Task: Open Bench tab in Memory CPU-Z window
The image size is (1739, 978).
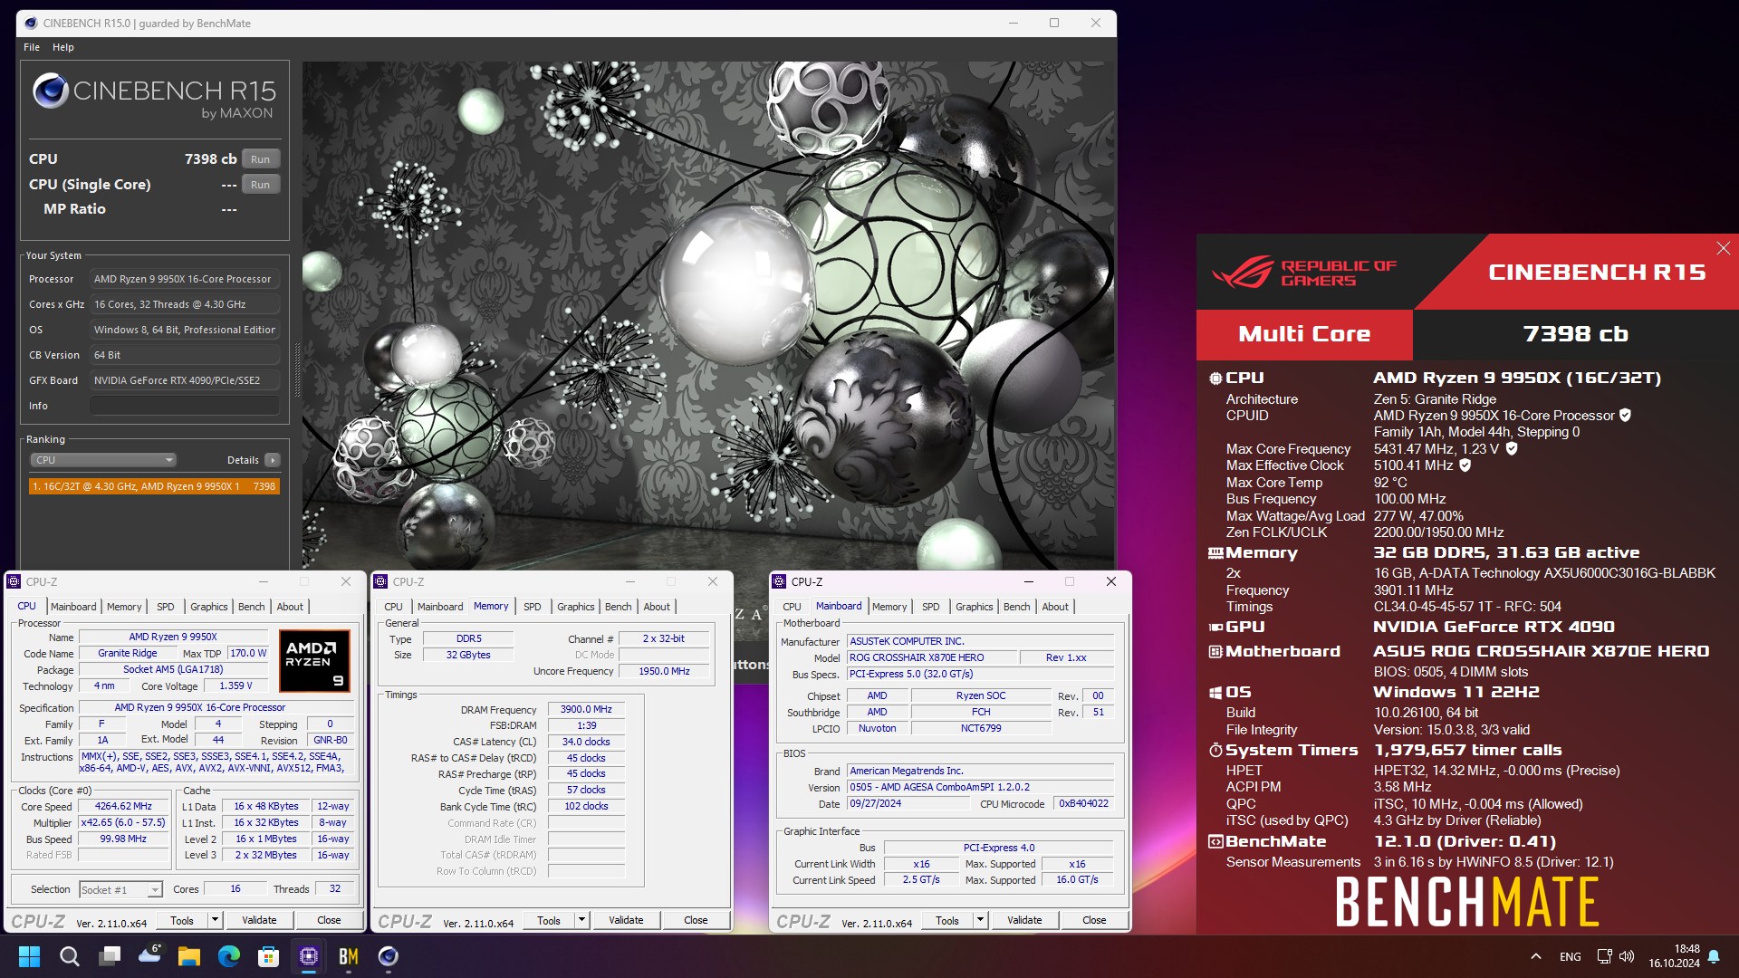Action: point(619,607)
